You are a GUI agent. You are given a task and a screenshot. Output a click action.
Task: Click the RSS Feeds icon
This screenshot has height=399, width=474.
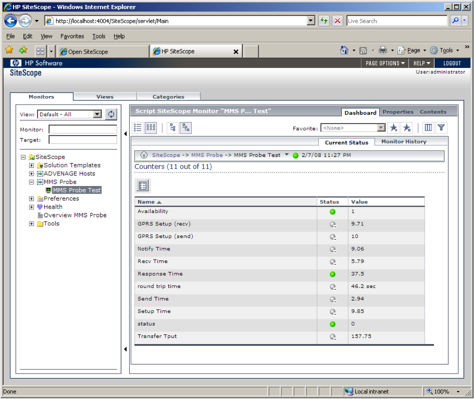point(363,50)
